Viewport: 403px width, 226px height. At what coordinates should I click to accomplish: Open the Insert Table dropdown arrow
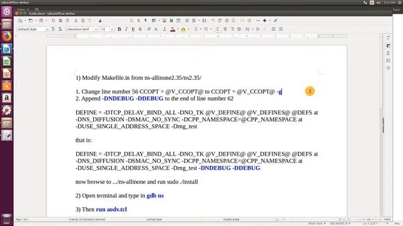point(159,21)
